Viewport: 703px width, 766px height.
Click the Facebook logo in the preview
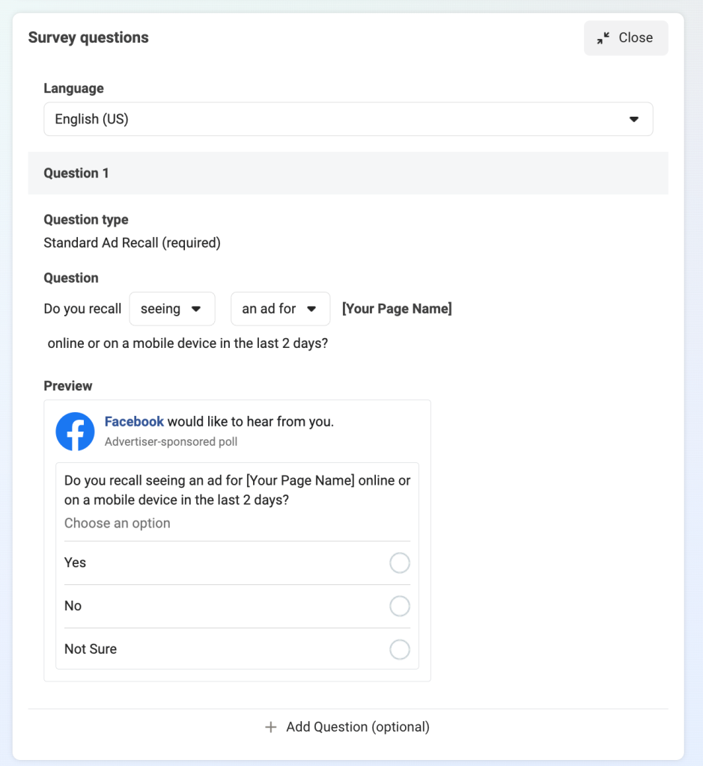point(75,432)
